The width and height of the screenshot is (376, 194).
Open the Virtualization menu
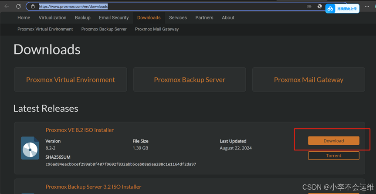click(53, 18)
